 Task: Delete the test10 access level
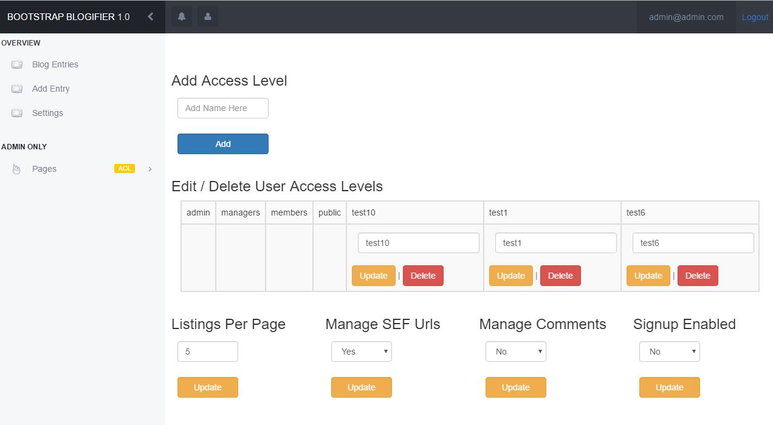coord(423,276)
